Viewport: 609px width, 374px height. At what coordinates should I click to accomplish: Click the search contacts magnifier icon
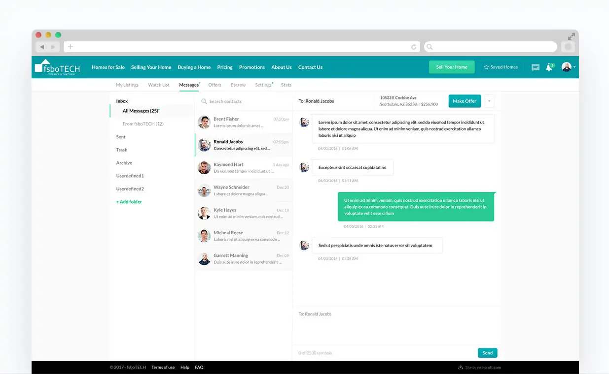click(204, 101)
